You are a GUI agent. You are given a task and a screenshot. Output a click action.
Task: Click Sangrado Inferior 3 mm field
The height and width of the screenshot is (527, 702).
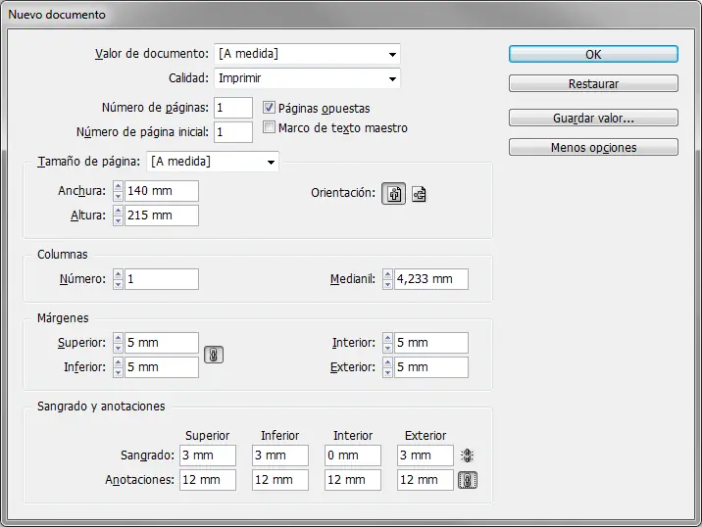tap(280, 455)
